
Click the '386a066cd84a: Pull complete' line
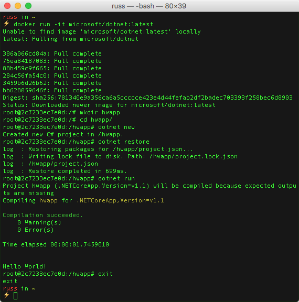pyautogui.click(x=52, y=53)
